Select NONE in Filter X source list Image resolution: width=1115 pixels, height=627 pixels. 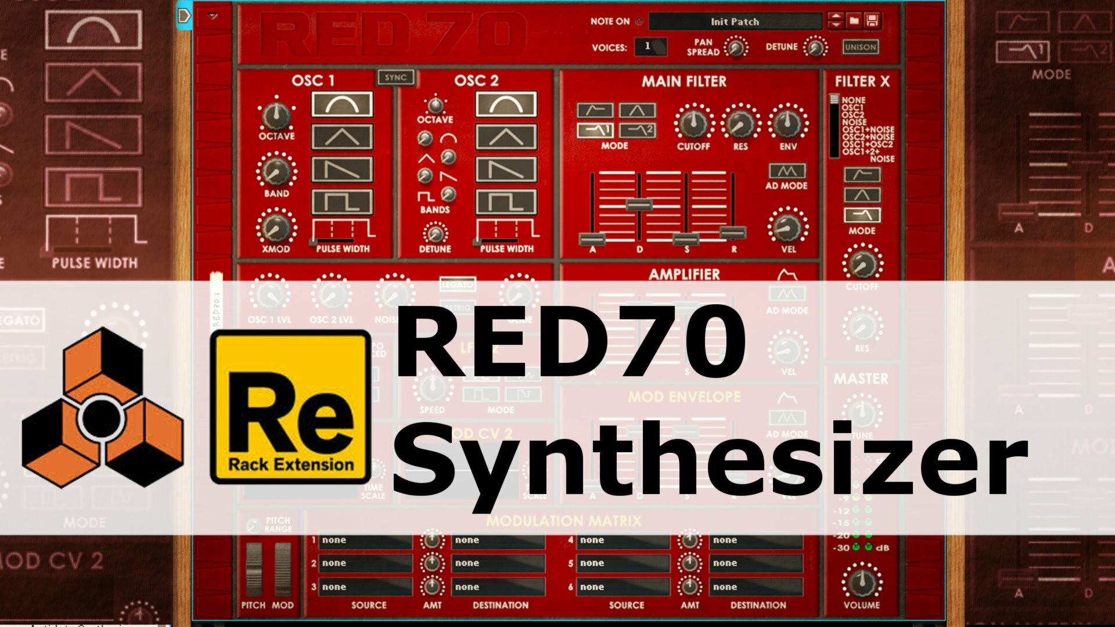854,100
